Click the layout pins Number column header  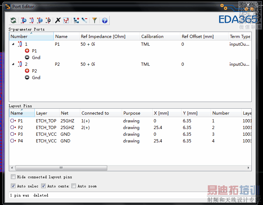[x=226, y=113]
